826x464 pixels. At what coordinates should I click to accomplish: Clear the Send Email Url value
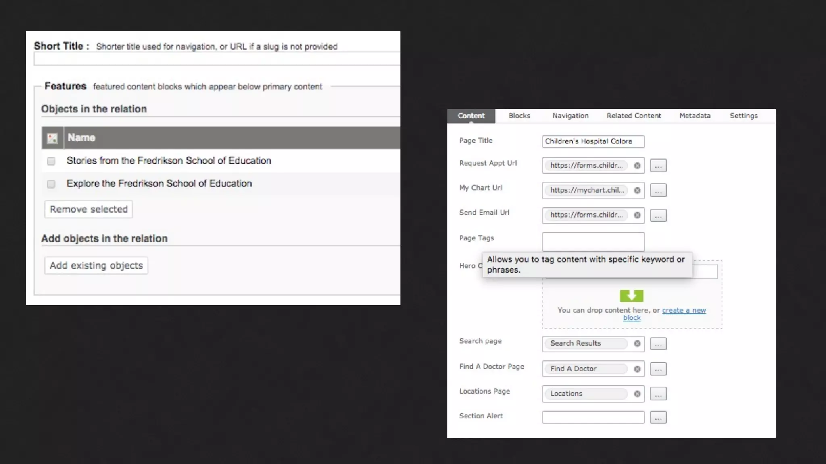point(637,215)
